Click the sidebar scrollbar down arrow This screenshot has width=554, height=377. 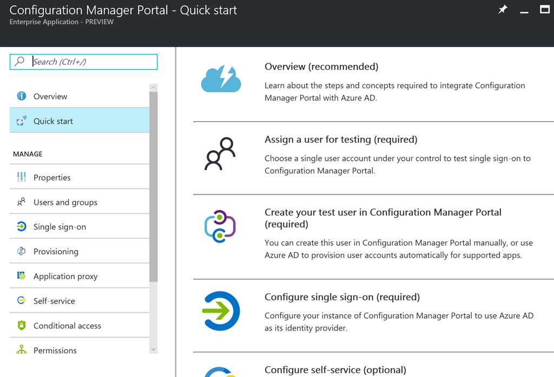(x=153, y=349)
